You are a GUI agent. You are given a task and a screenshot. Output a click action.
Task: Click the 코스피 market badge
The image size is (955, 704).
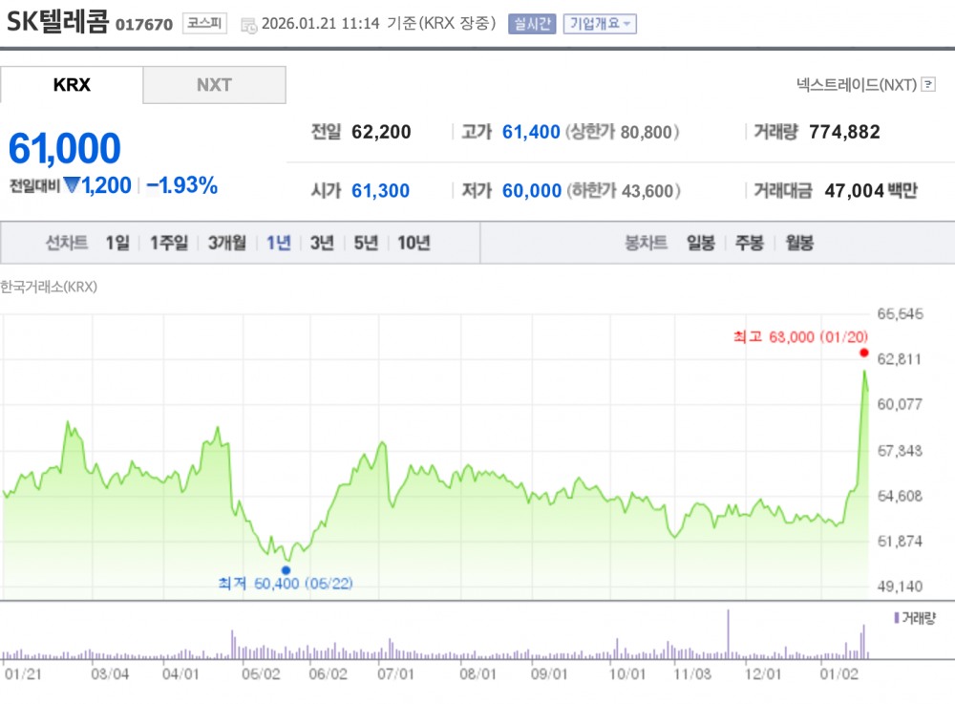click(x=205, y=24)
